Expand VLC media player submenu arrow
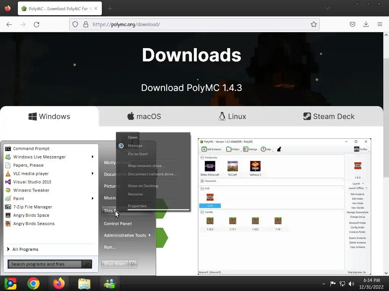 (x=93, y=174)
